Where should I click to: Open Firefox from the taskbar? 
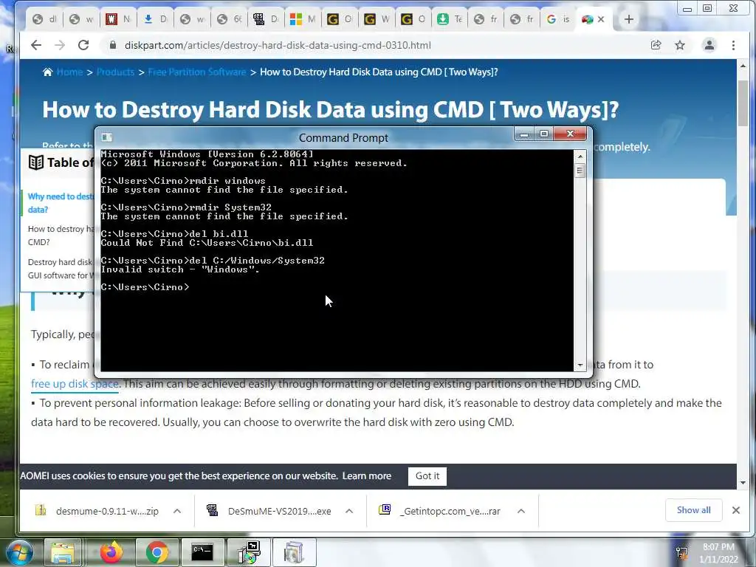(111, 552)
